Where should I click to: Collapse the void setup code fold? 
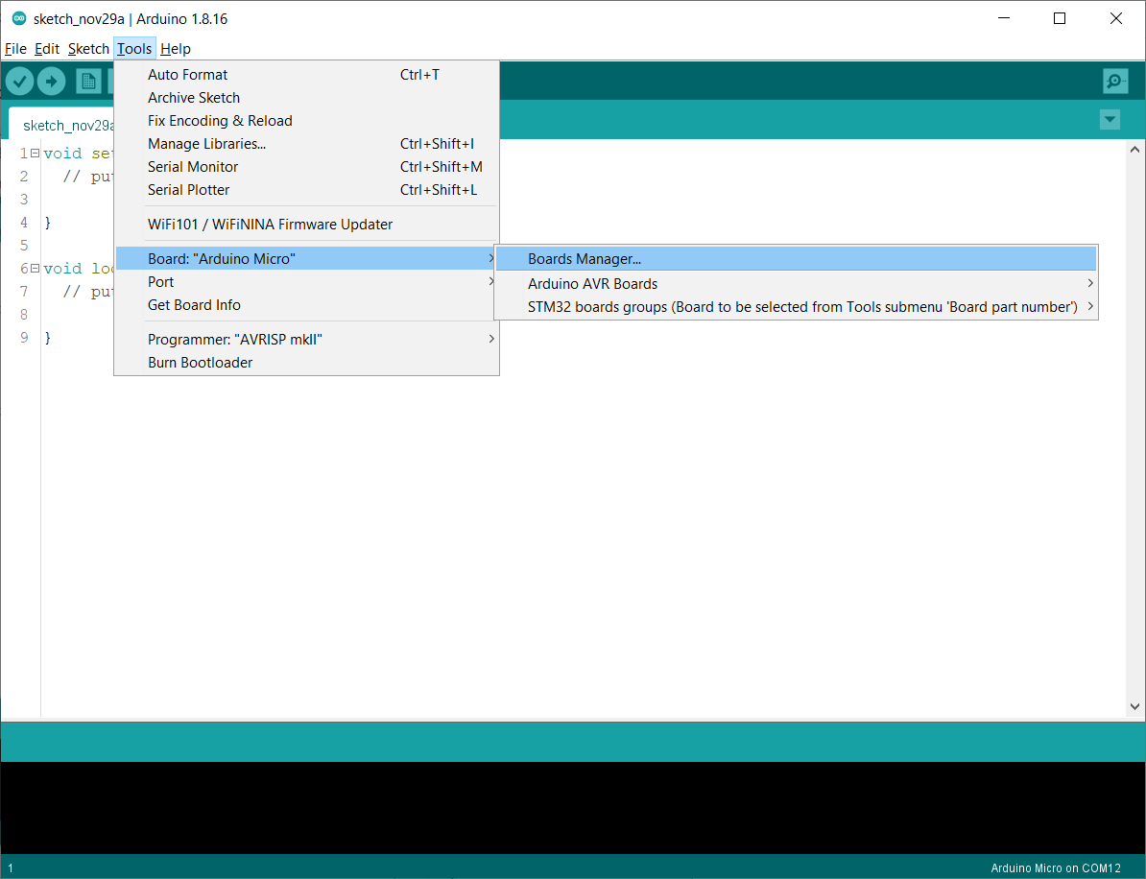[x=36, y=153]
